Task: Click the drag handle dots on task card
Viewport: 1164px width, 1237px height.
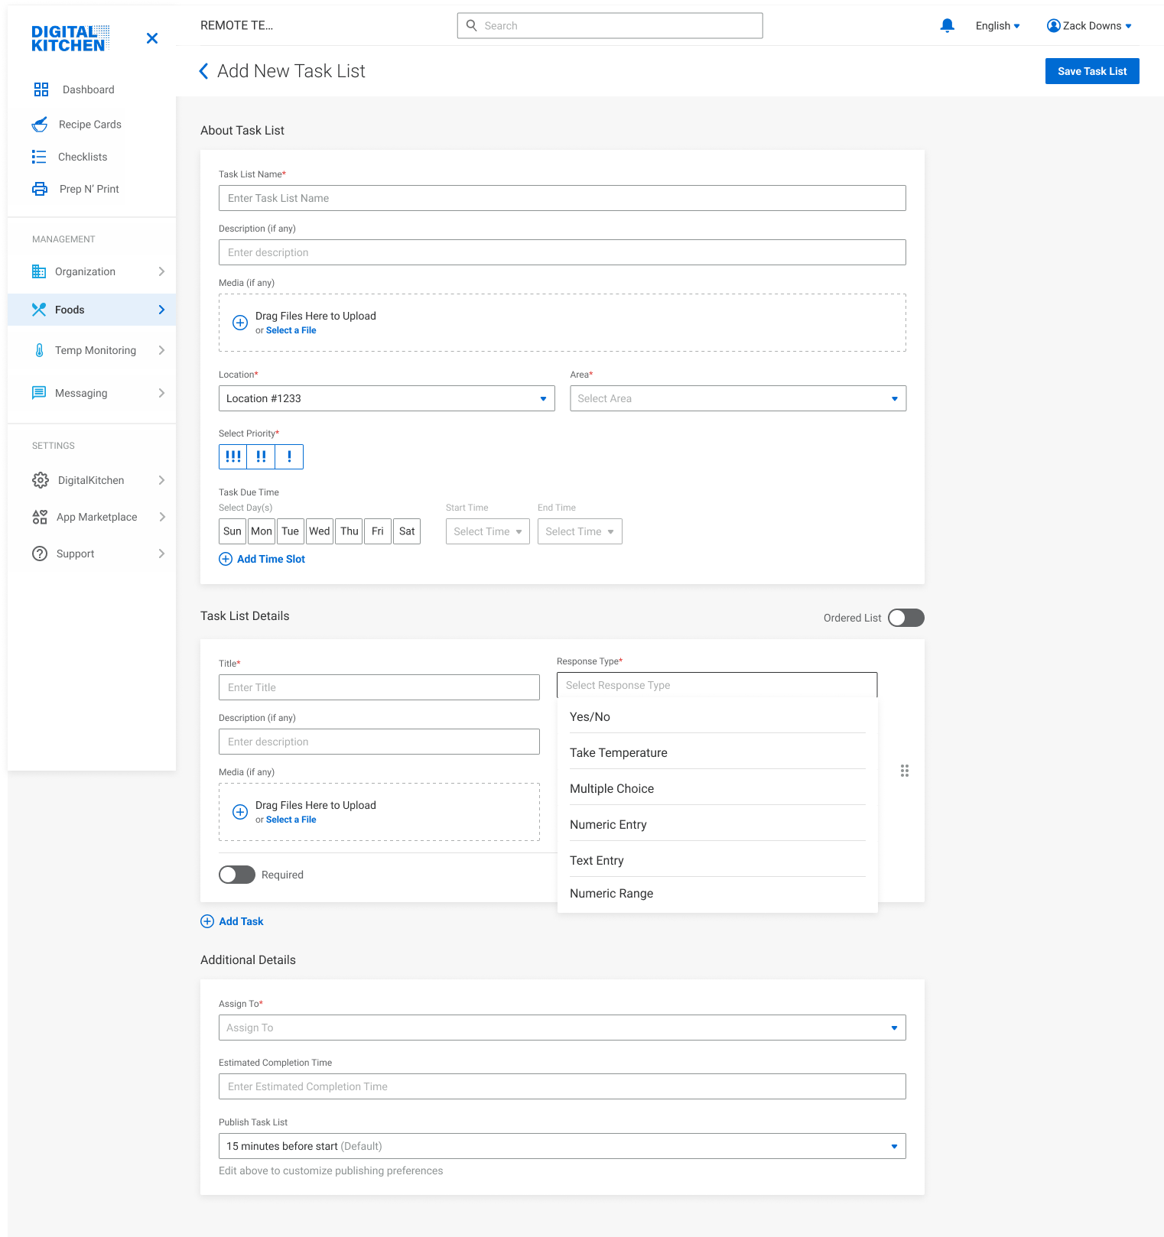Action: [905, 771]
